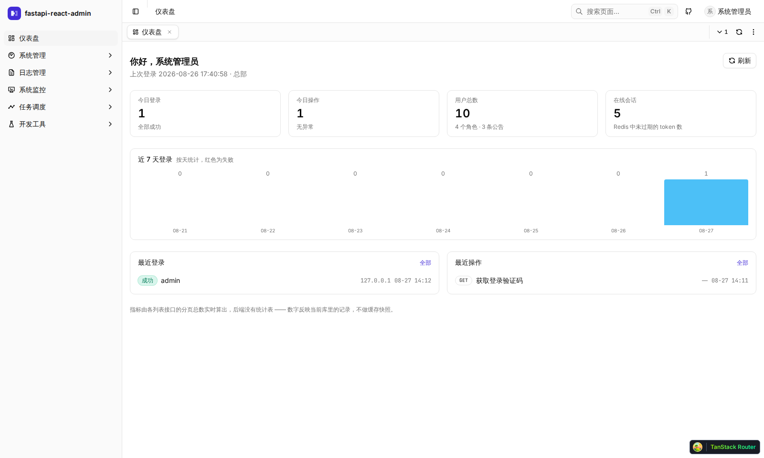
Task: Click the 系统管理员 username in header
Action: coord(734,11)
